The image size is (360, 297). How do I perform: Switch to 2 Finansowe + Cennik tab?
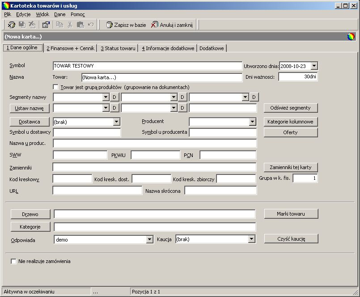tap(71, 48)
